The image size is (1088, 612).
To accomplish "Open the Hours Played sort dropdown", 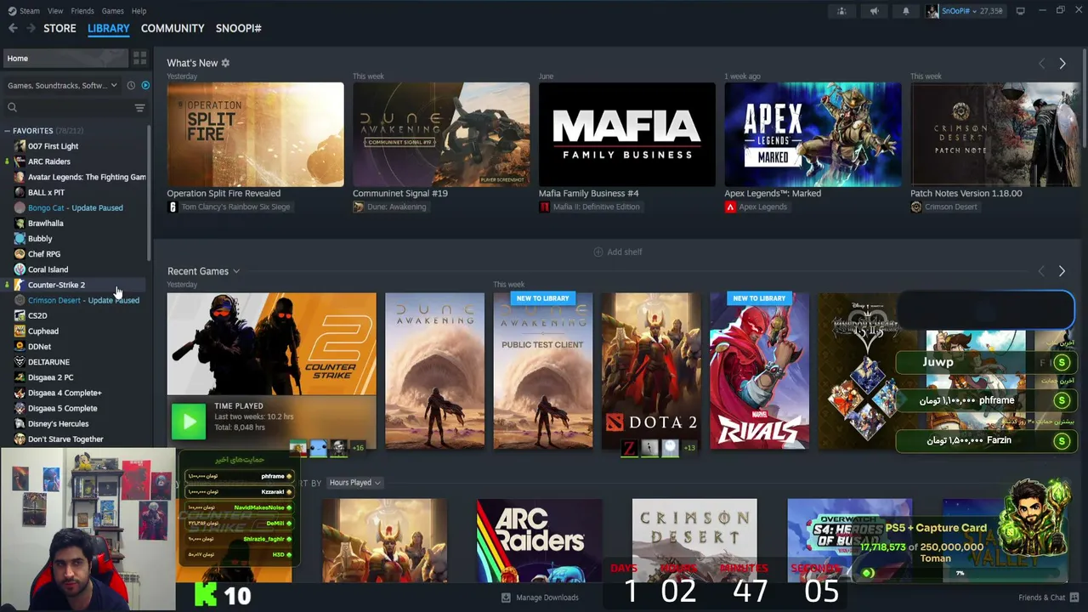I will pyautogui.click(x=354, y=483).
